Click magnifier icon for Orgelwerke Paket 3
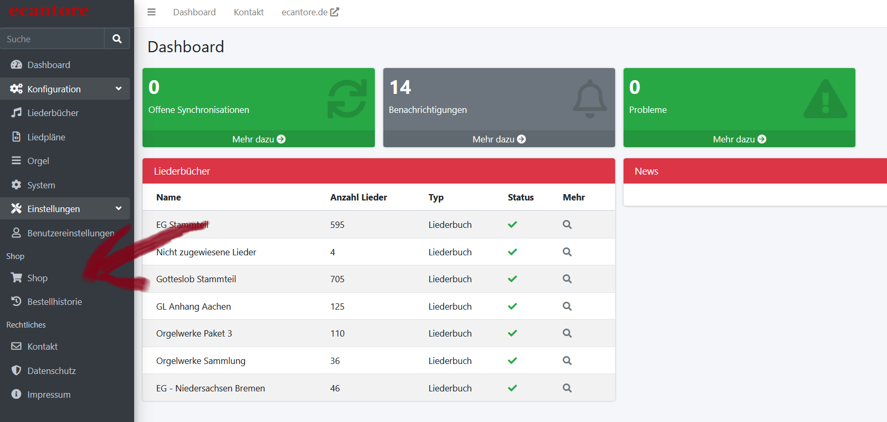887x422 pixels. tap(567, 333)
